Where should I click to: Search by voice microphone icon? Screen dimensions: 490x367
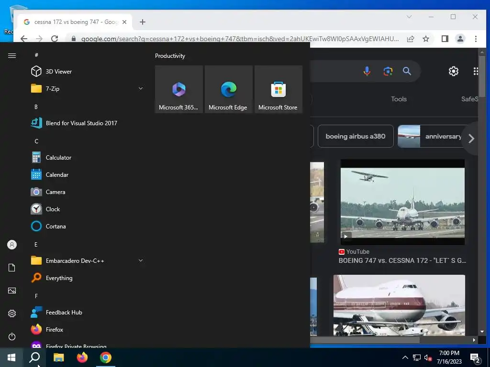tap(367, 71)
